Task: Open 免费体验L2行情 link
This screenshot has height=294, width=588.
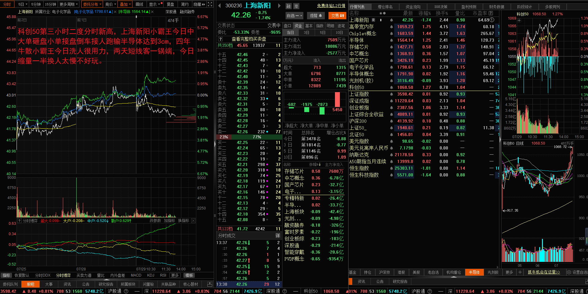Action: click(331, 6)
